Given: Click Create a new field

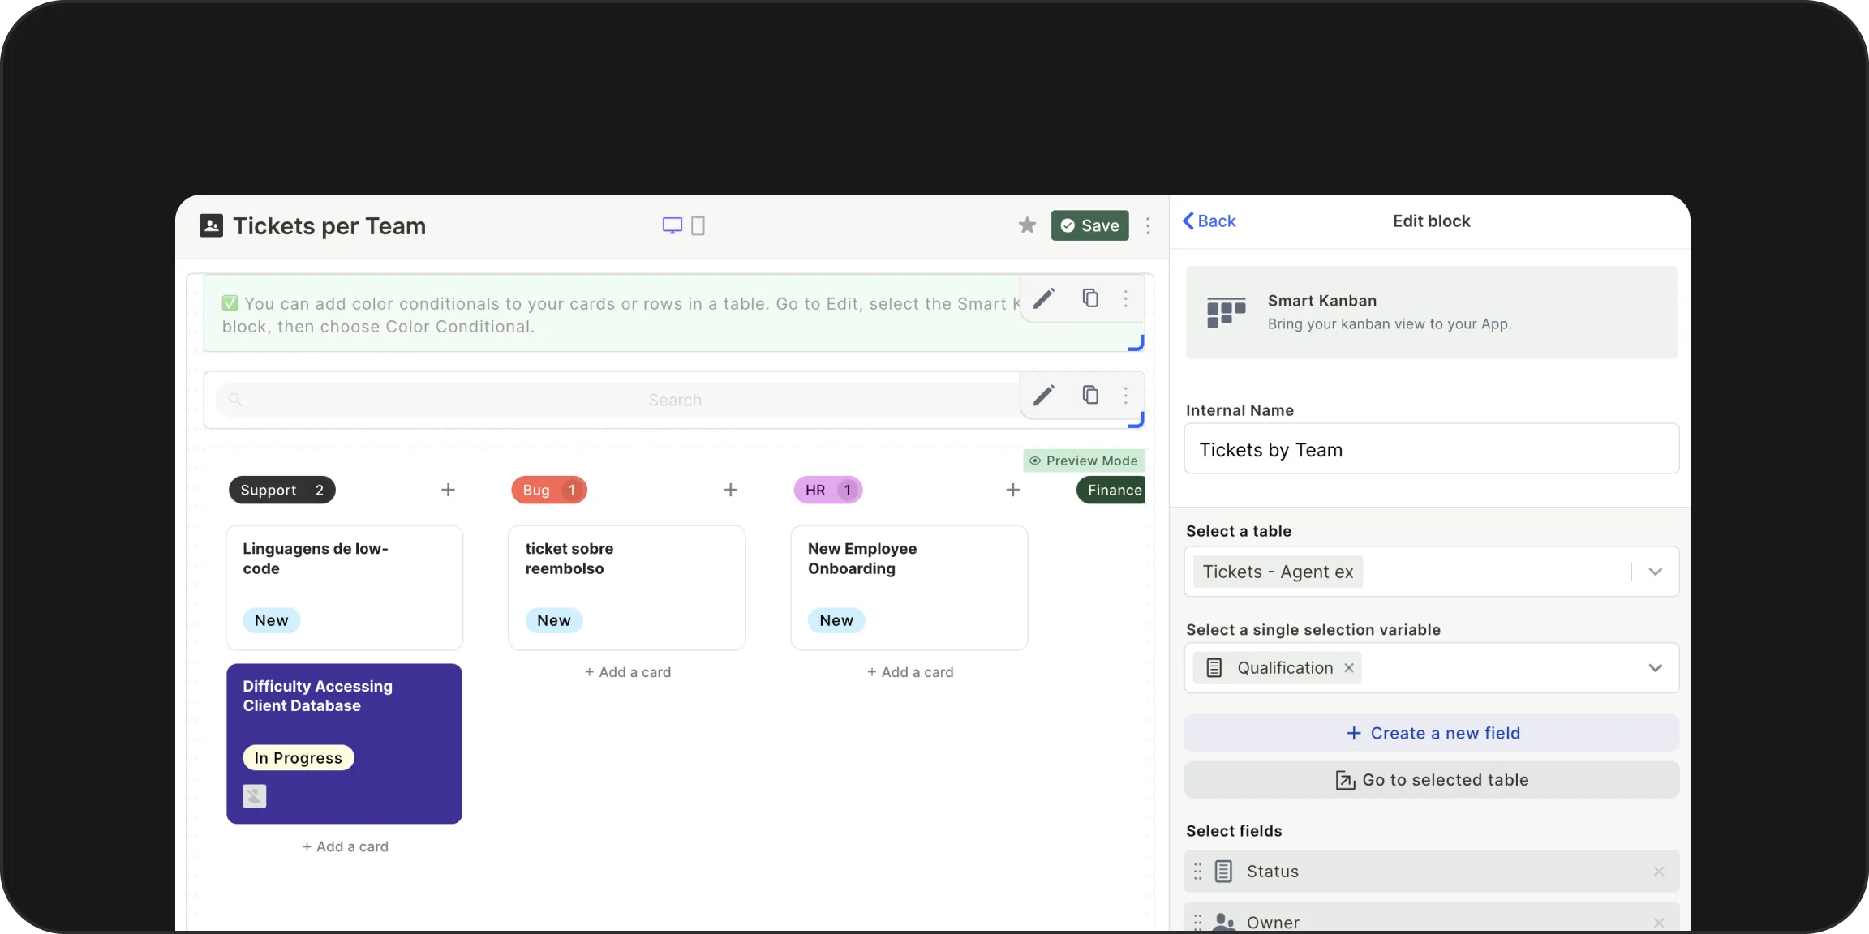Looking at the screenshot, I should click(1431, 732).
